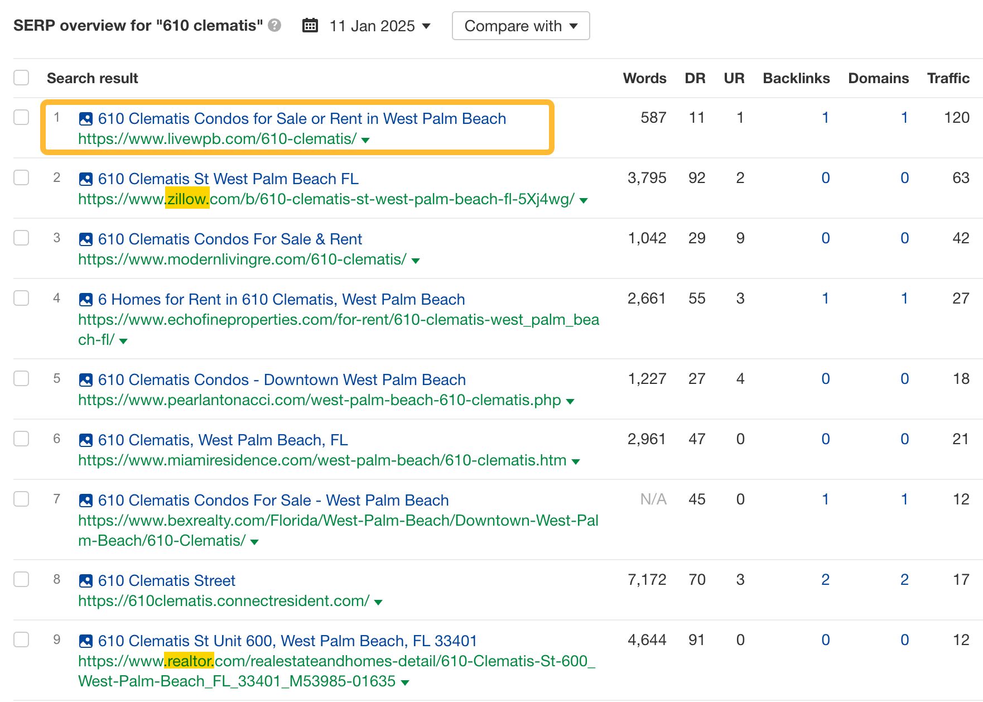
Task: Open the 610 Clematis Condos For Sale & Rent result
Action: point(229,239)
